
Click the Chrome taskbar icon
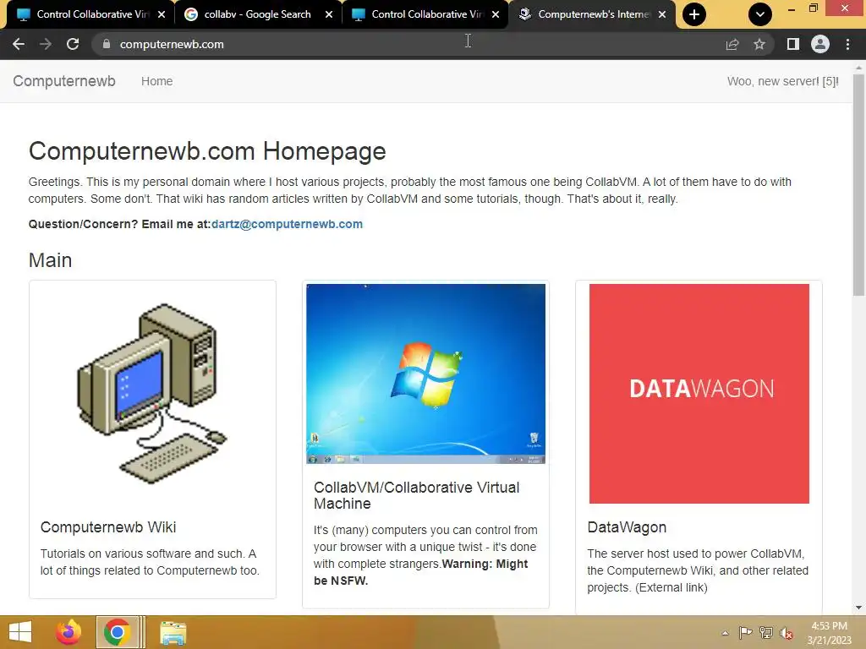click(x=117, y=632)
